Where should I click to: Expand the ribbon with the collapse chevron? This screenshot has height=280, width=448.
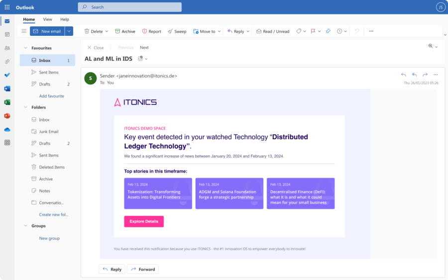445,35
